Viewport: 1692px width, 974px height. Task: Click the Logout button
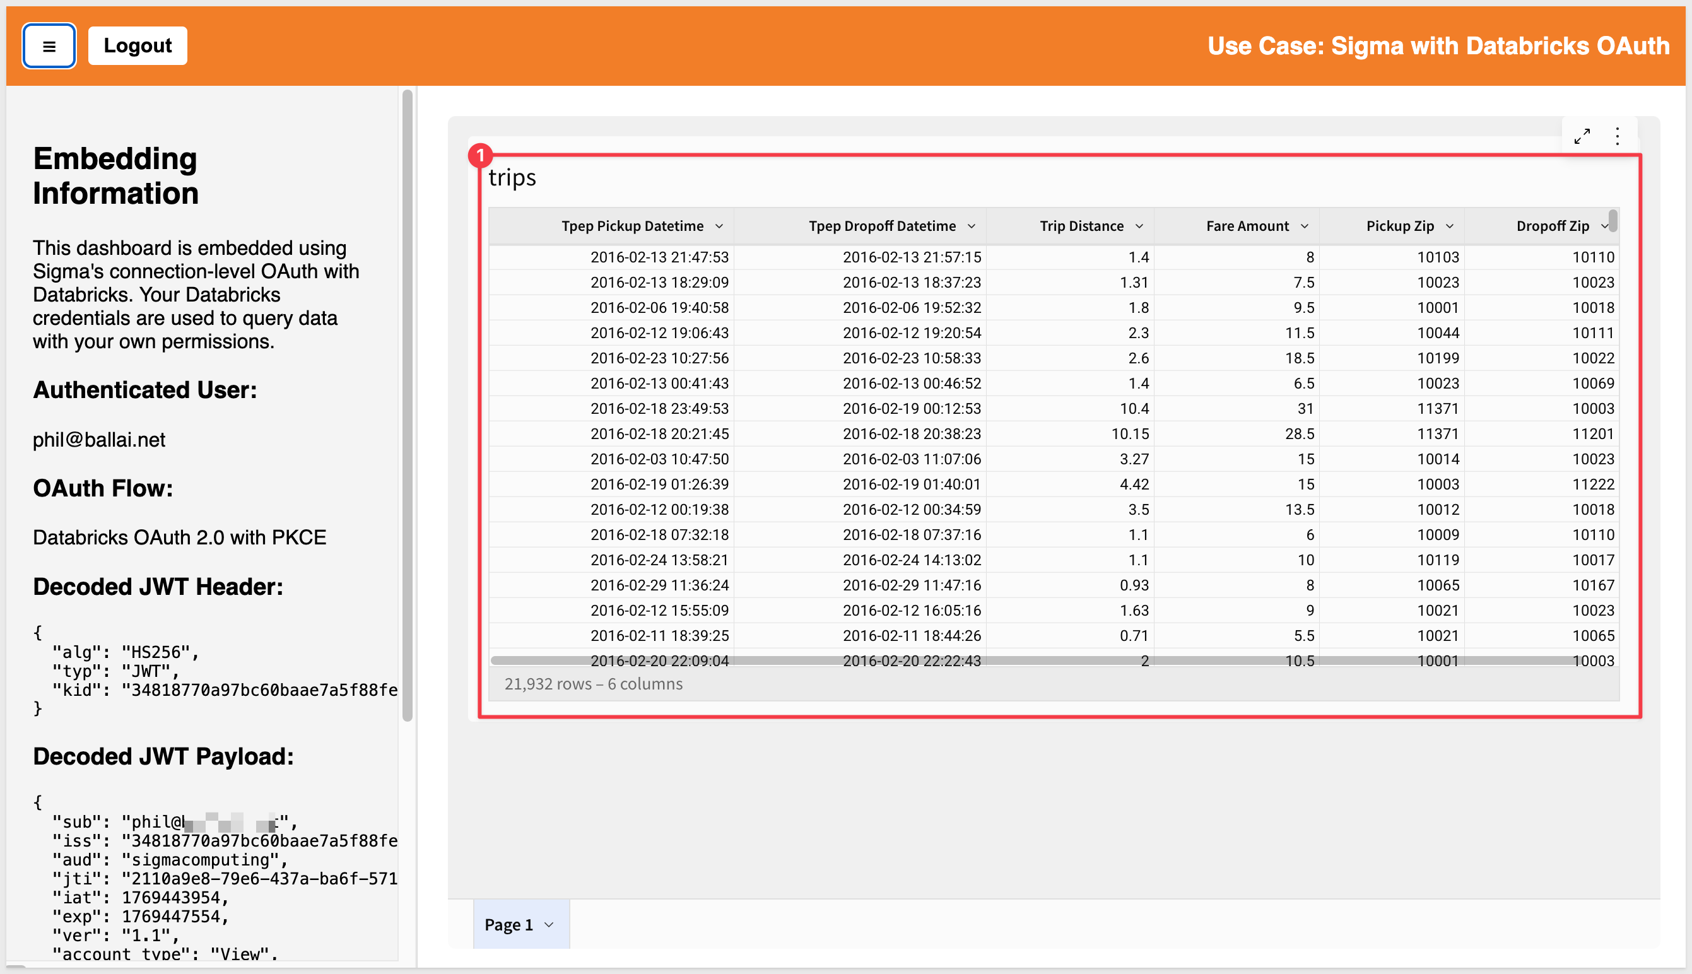[137, 45]
